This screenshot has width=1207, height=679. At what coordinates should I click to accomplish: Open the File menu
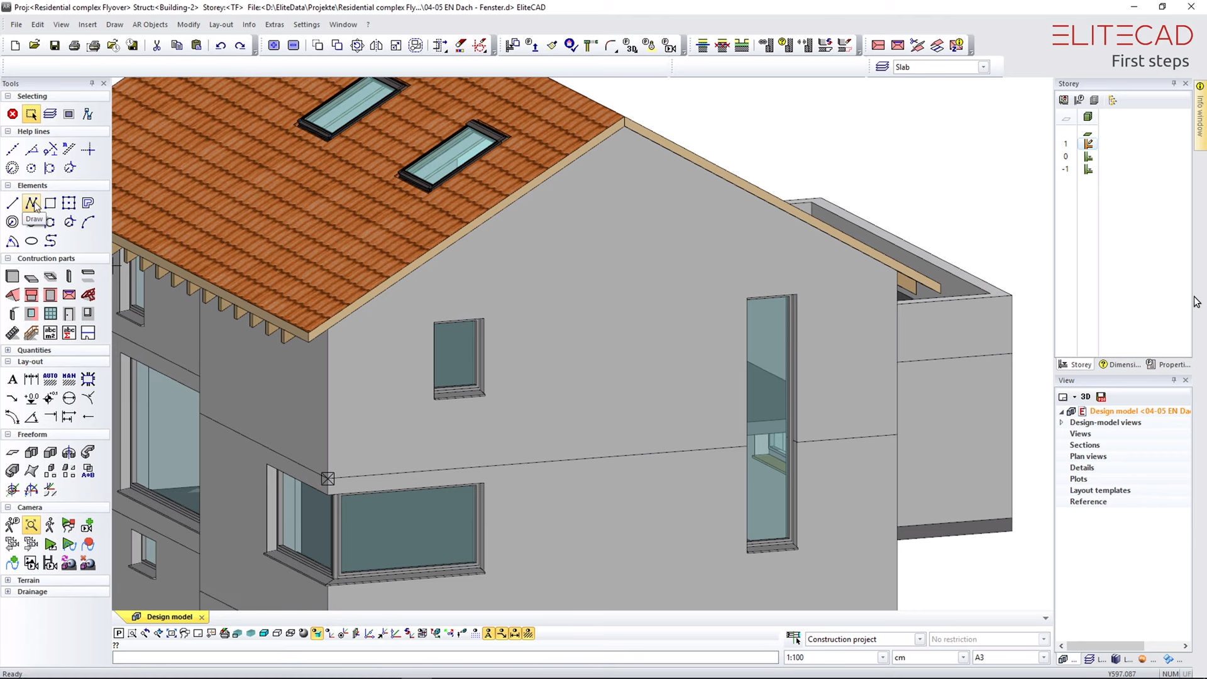pos(16,25)
